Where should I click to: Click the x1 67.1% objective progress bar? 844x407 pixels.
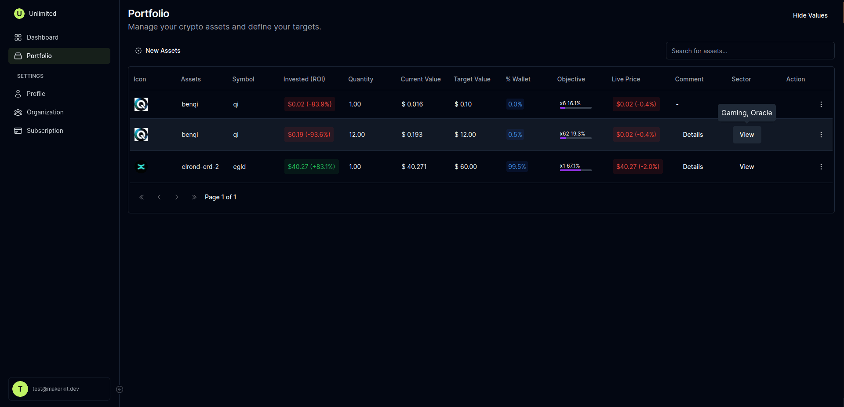(x=575, y=170)
